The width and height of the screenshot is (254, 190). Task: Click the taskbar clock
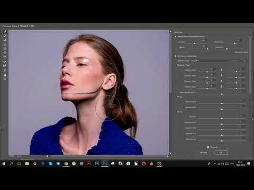point(240,164)
